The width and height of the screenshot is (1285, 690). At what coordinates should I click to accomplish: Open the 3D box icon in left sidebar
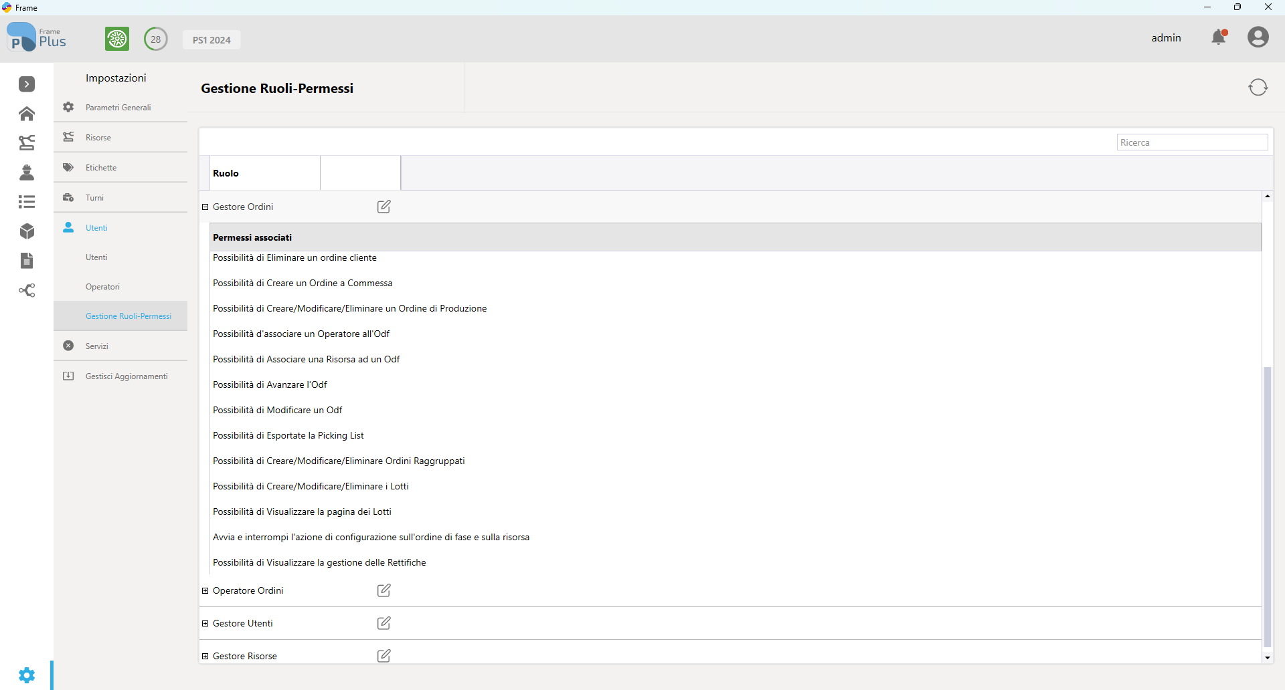coord(27,231)
